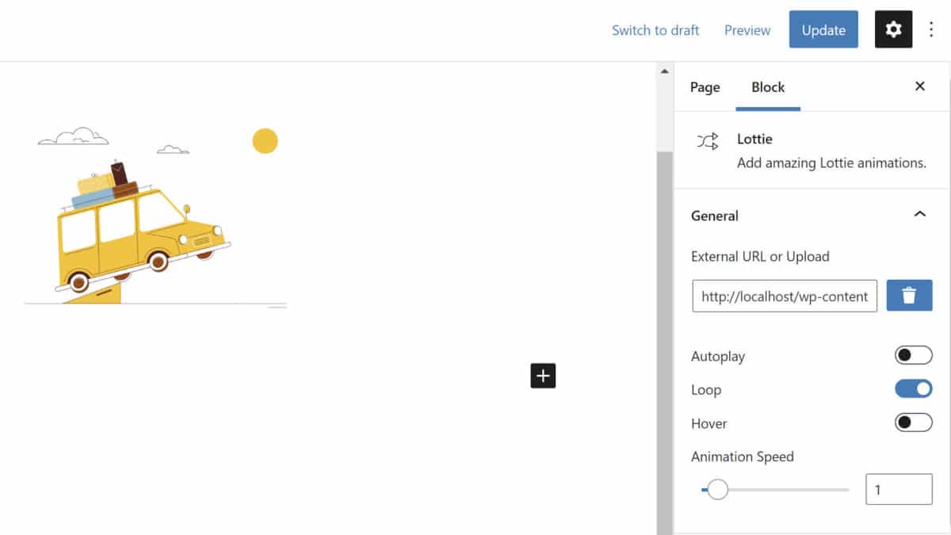Click the Animation Speed slider handle
The image size is (951, 535).
coord(717,490)
